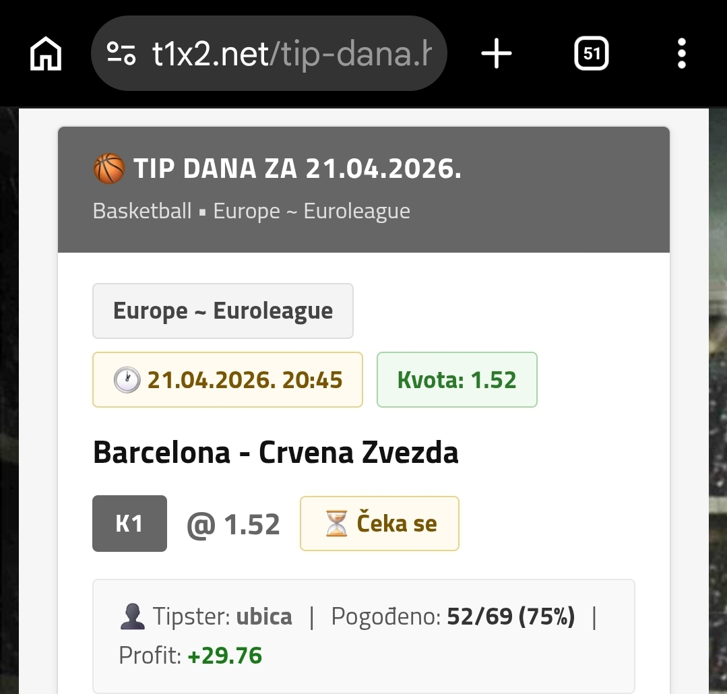Click the hourglass icon in status badge

click(336, 524)
